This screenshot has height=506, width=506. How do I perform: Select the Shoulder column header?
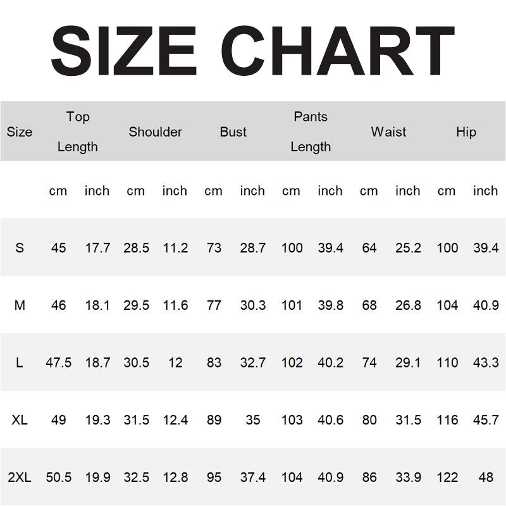pos(155,132)
